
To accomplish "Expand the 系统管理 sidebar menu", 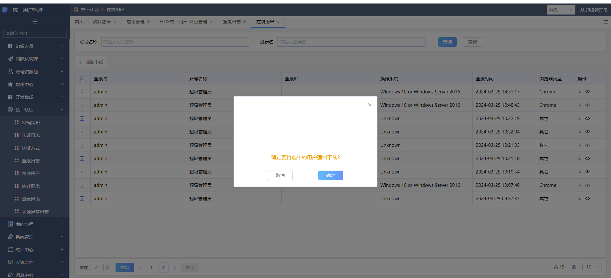I will click(34, 237).
